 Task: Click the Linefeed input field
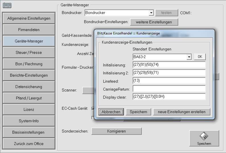tap(169, 81)
